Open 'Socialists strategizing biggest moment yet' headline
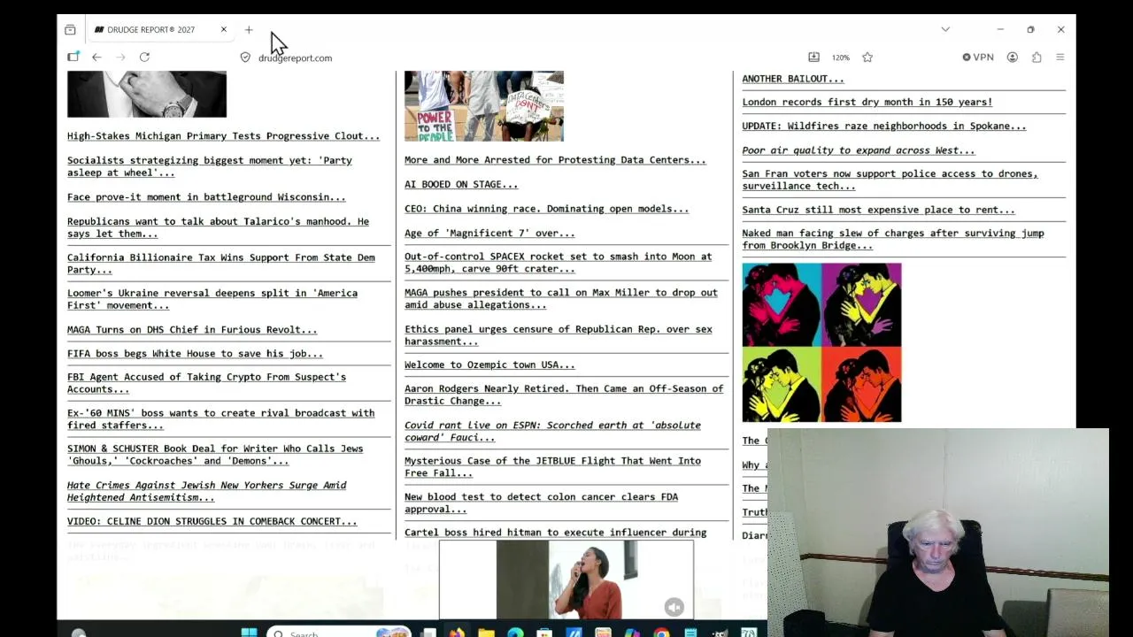The width and height of the screenshot is (1133, 637). click(210, 166)
